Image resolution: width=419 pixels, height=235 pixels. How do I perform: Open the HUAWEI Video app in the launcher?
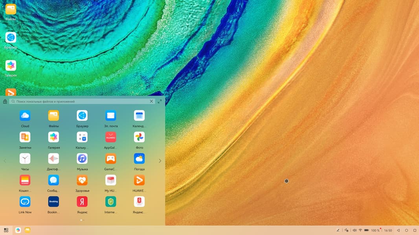coord(139,181)
